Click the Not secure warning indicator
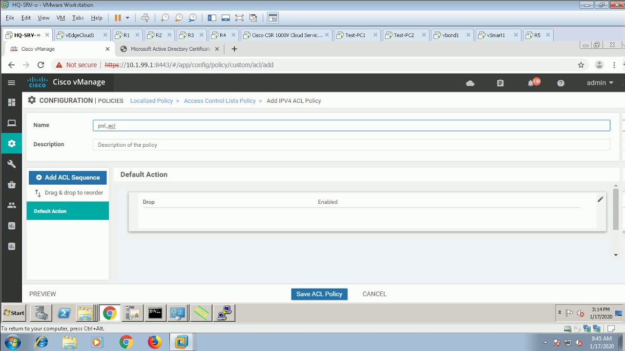This screenshot has height=351, width=625. tap(76, 65)
